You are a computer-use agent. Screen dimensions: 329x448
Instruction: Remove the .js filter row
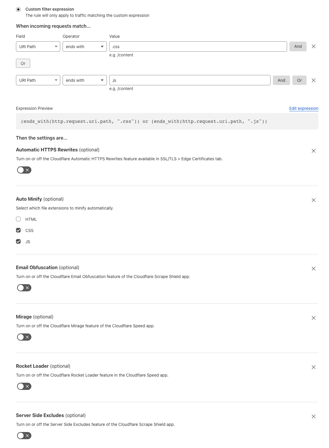pos(314,80)
